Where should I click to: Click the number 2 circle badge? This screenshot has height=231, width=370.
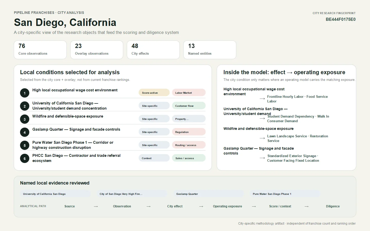tap(25, 106)
